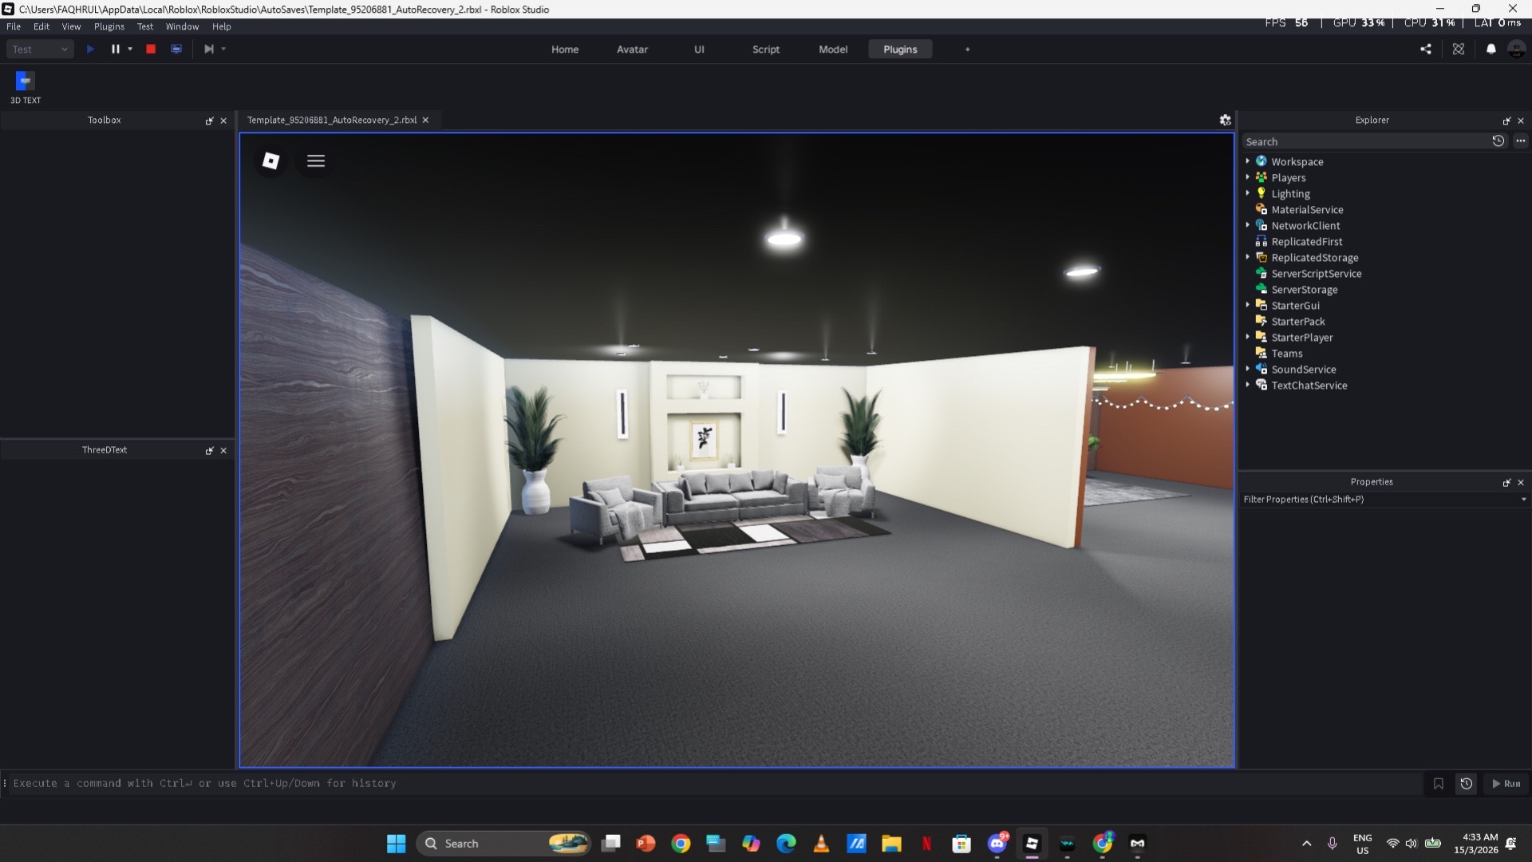1532x862 pixels.
Task: Select ReplicatedFirst in Explorer
Action: pyautogui.click(x=1306, y=241)
